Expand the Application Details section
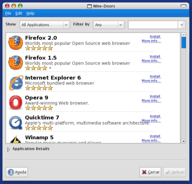This screenshot has width=192, height=184. [8, 149]
